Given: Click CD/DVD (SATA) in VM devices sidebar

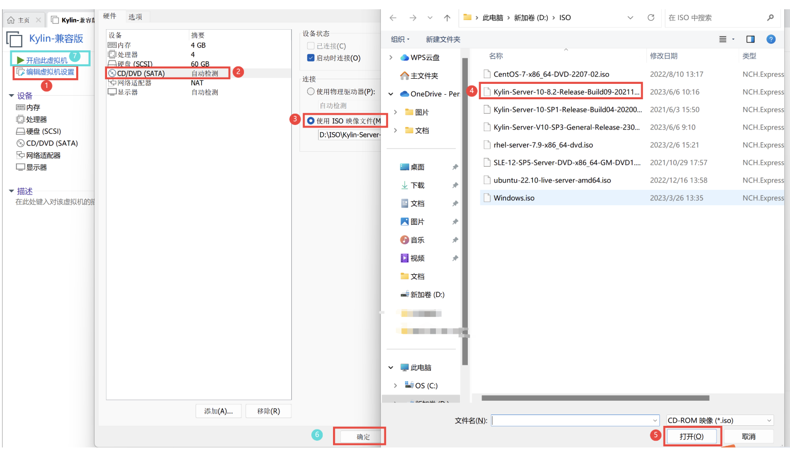Looking at the screenshot, I should (47, 143).
